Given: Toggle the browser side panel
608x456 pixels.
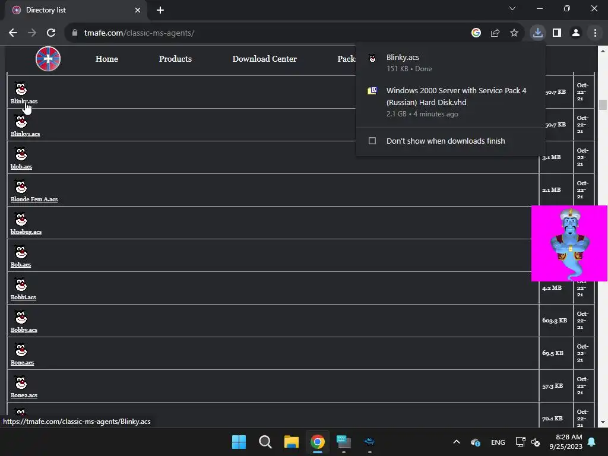Looking at the screenshot, I should (x=557, y=33).
